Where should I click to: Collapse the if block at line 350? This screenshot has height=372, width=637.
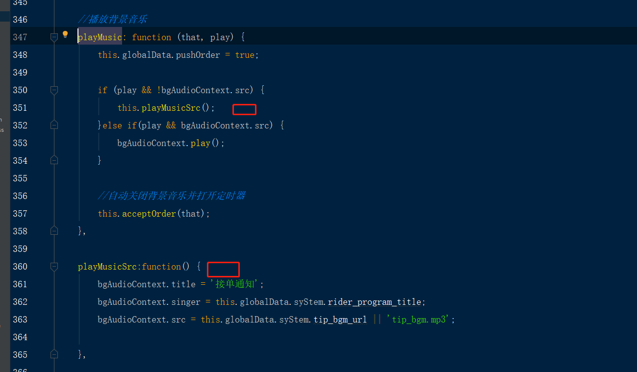pos(54,90)
